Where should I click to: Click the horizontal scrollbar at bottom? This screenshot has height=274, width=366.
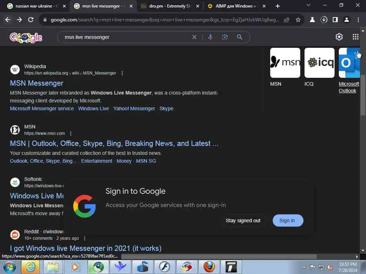(x=219, y=257)
